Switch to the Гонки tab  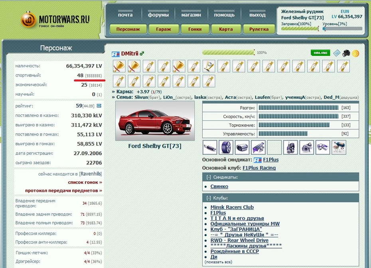click(x=195, y=29)
